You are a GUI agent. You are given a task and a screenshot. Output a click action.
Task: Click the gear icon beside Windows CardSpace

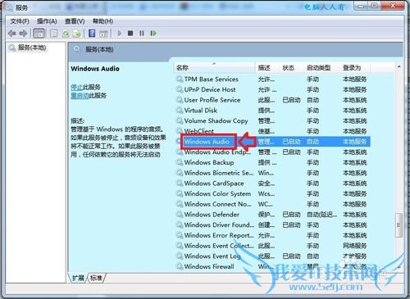tap(180, 183)
